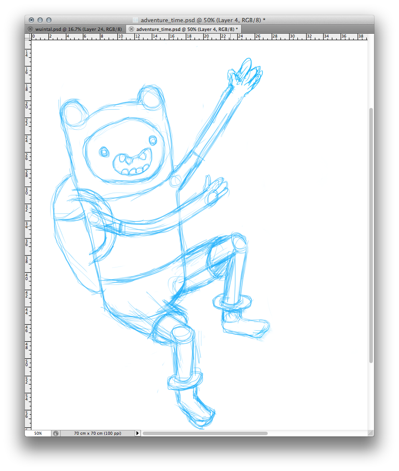The width and height of the screenshot is (399, 471).
Task: Click the 70 cm x 70 cm document info
Action: [x=98, y=433]
